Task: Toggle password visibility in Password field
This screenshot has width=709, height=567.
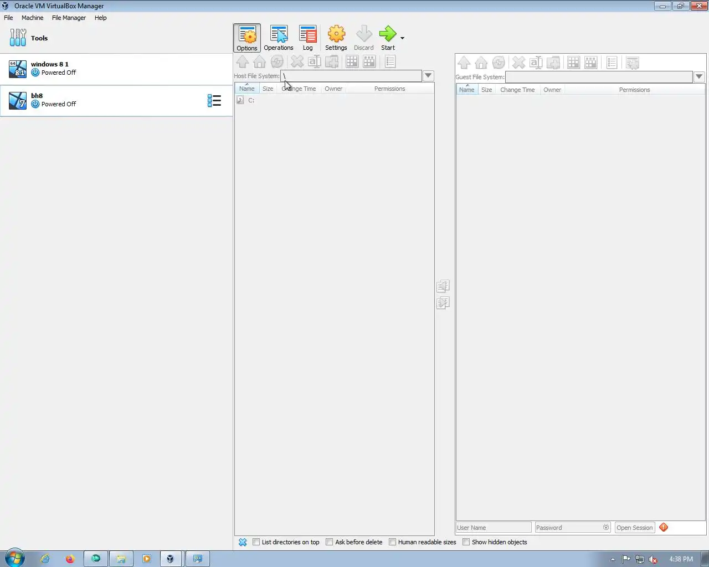Action: pos(606,528)
